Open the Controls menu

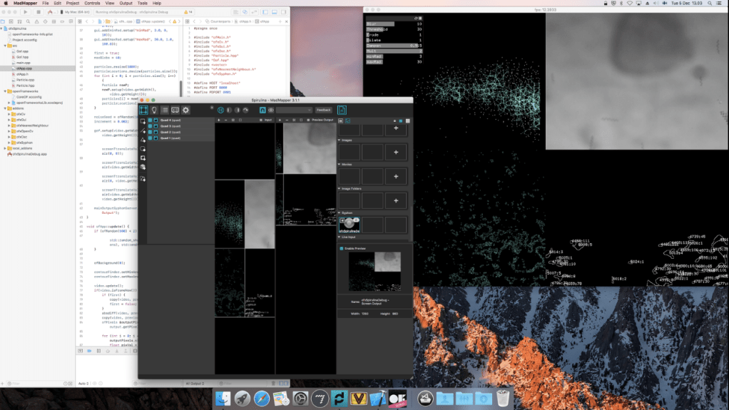(x=92, y=4)
